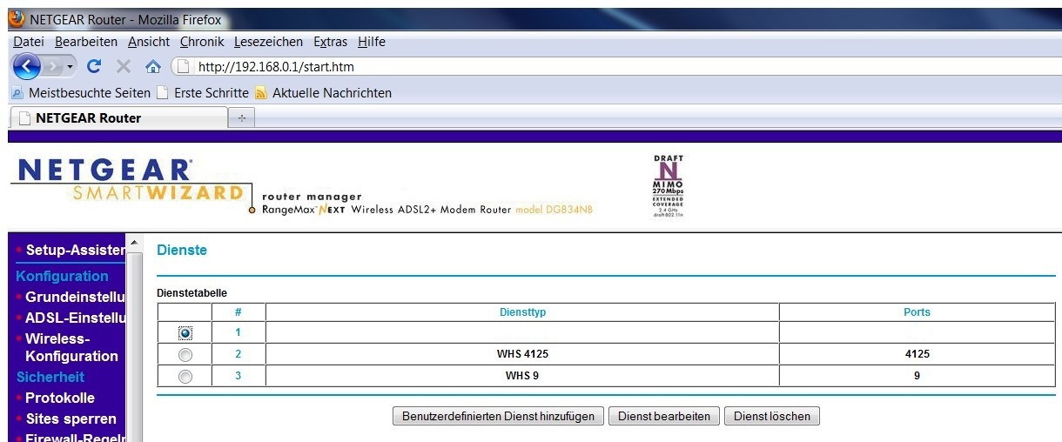Click the Konfiguration section heading in sidebar
1062x442 pixels.
click(x=62, y=276)
